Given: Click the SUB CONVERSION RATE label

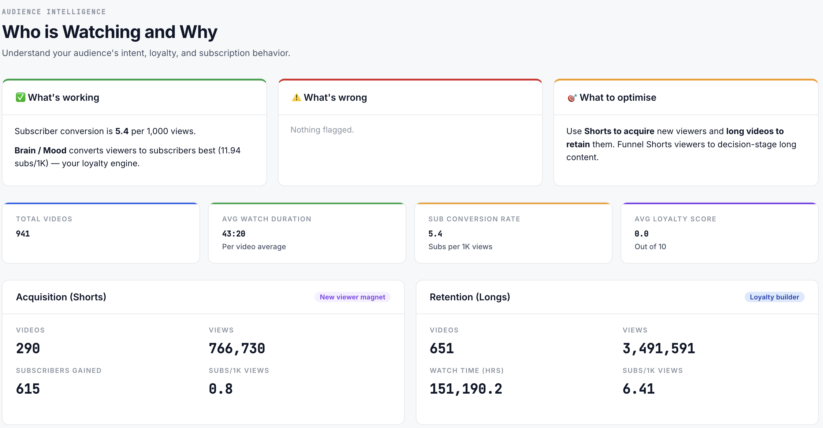Looking at the screenshot, I should pyautogui.click(x=475, y=219).
